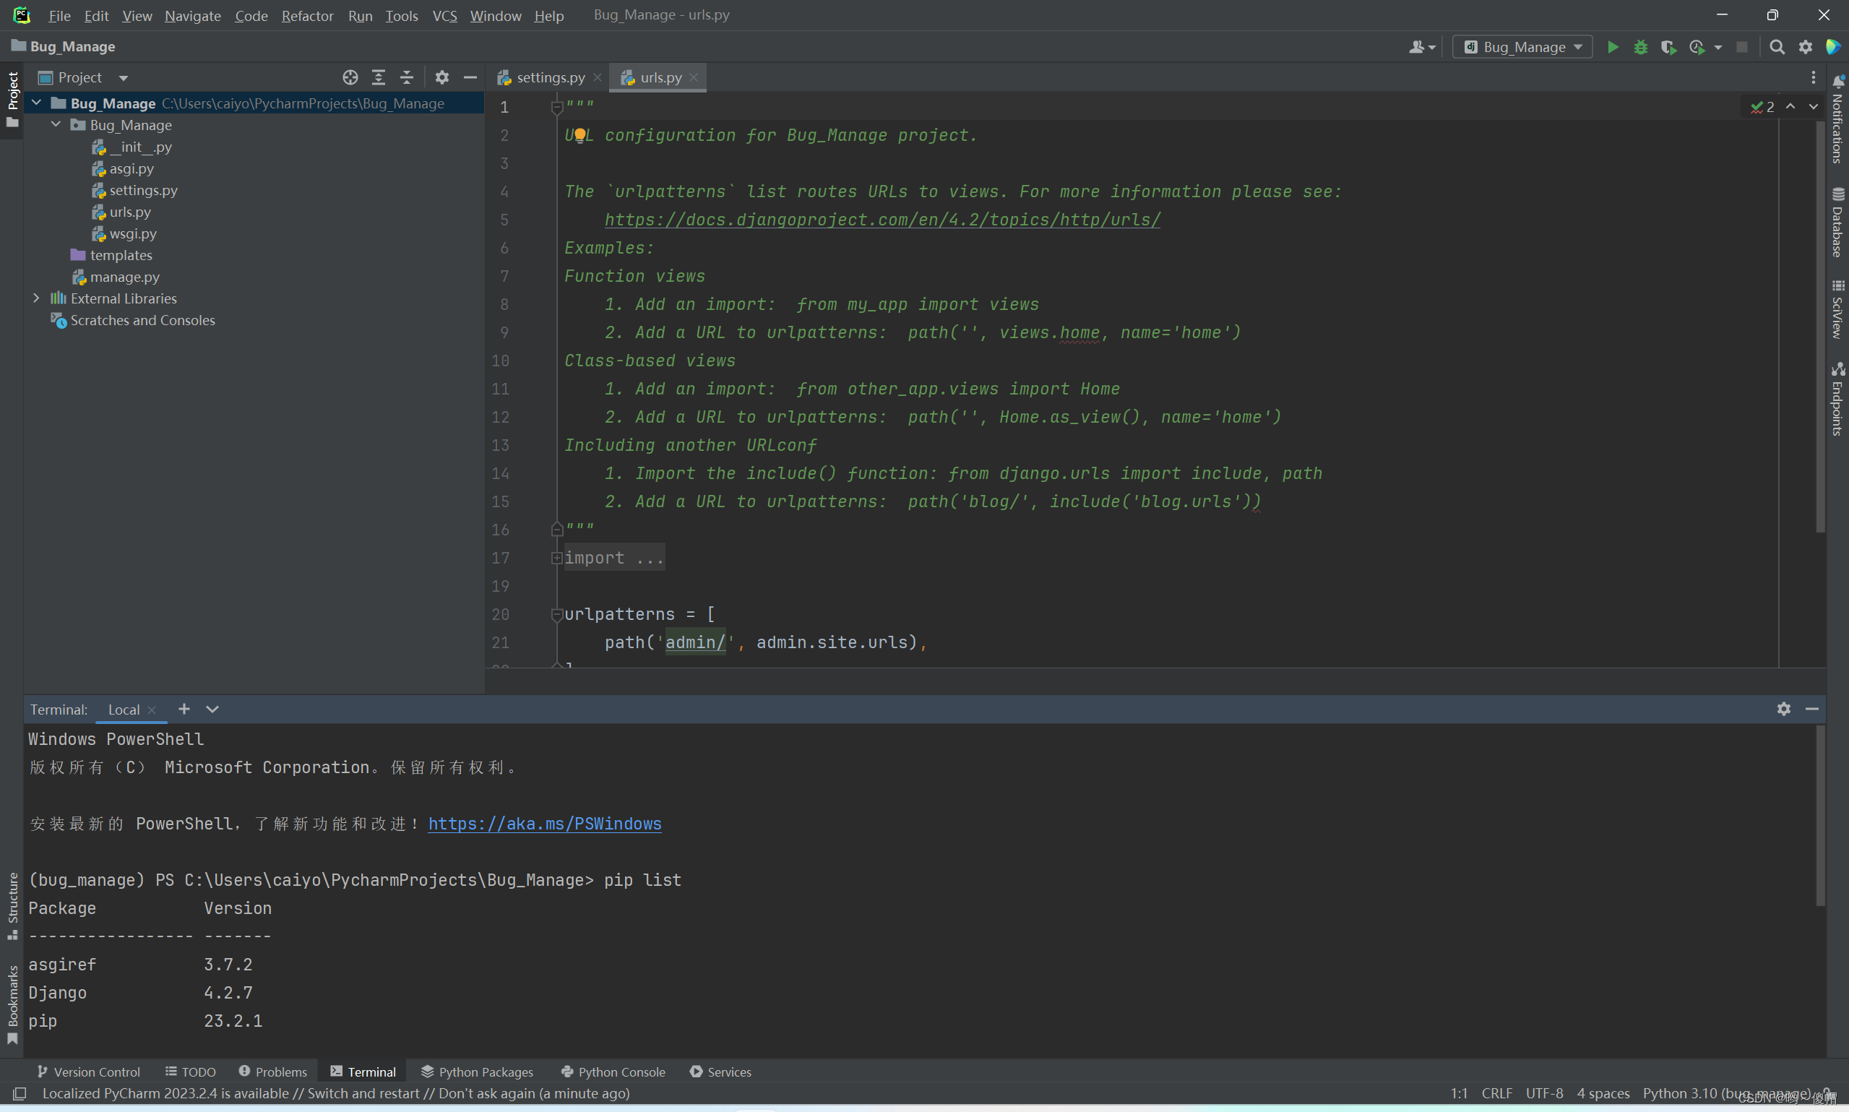Open the Refactor menu
The width and height of the screenshot is (1849, 1112).
(307, 16)
